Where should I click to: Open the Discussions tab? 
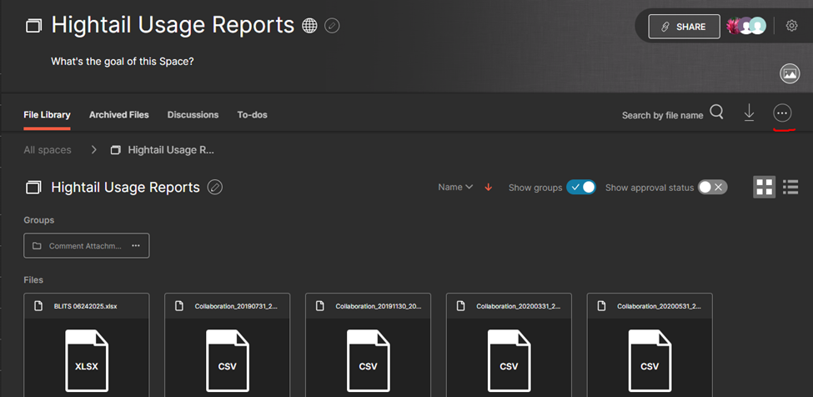193,115
